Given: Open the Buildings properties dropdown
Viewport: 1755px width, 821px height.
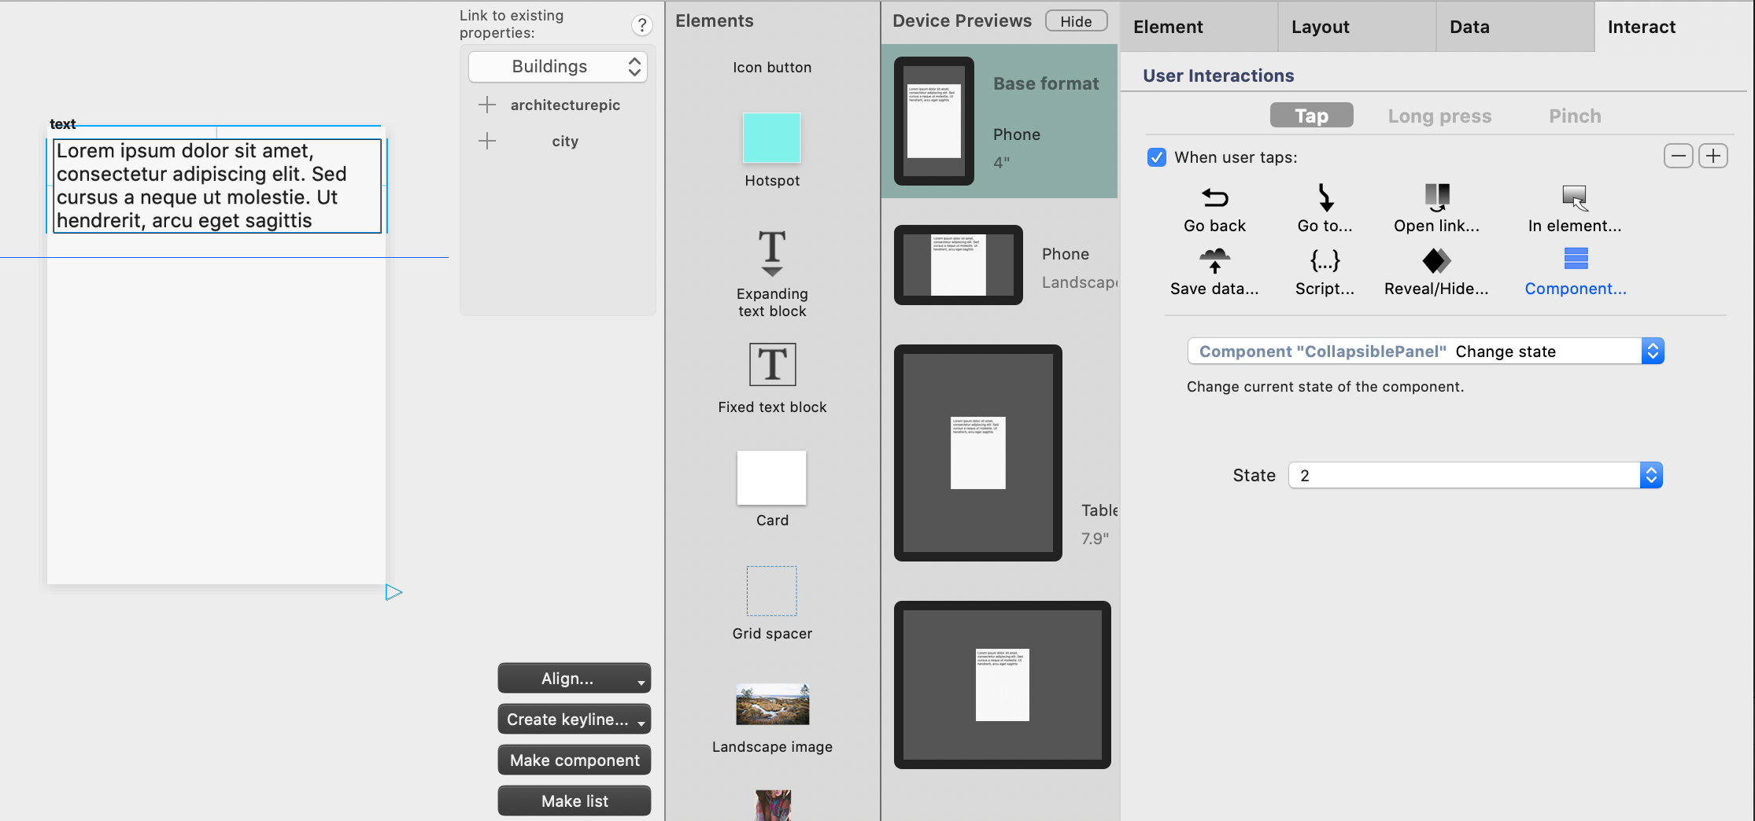Looking at the screenshot, I should (x=556, y=66).
